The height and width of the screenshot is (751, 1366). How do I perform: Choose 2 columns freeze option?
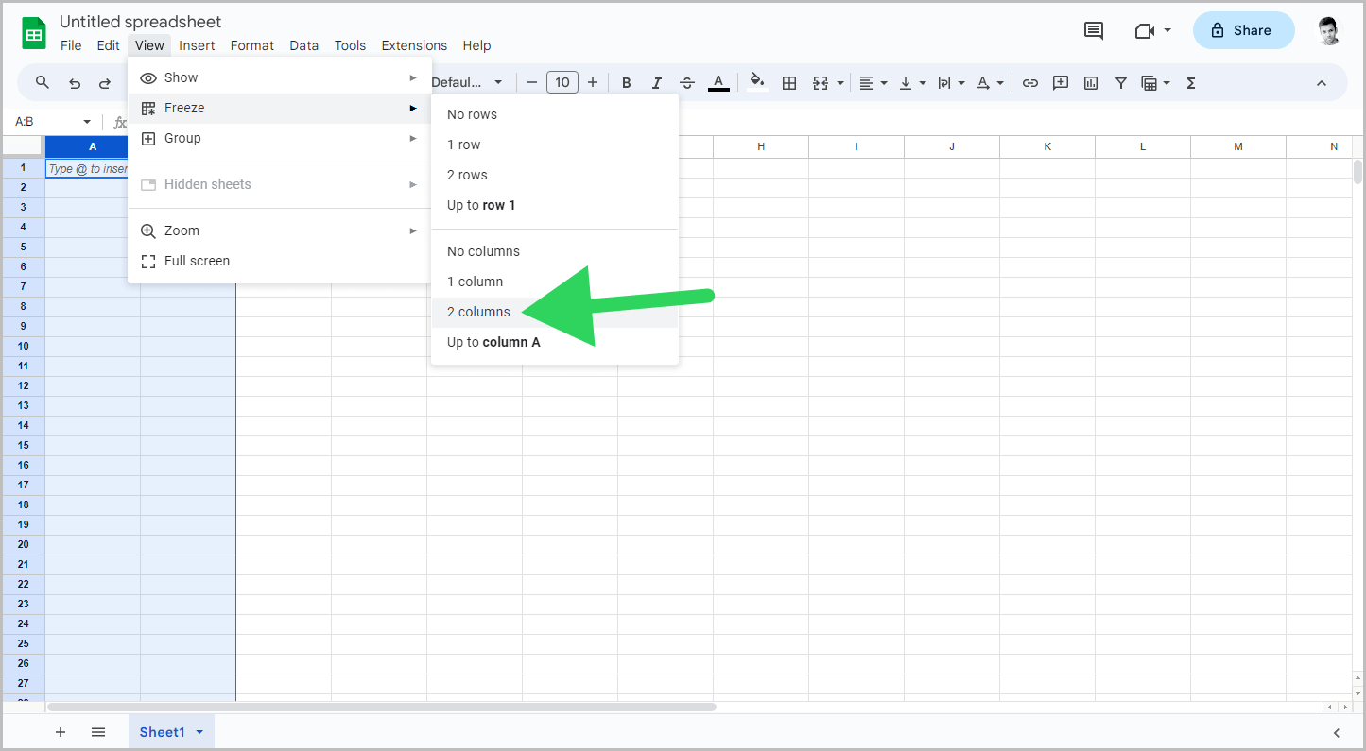pos(555,312)
